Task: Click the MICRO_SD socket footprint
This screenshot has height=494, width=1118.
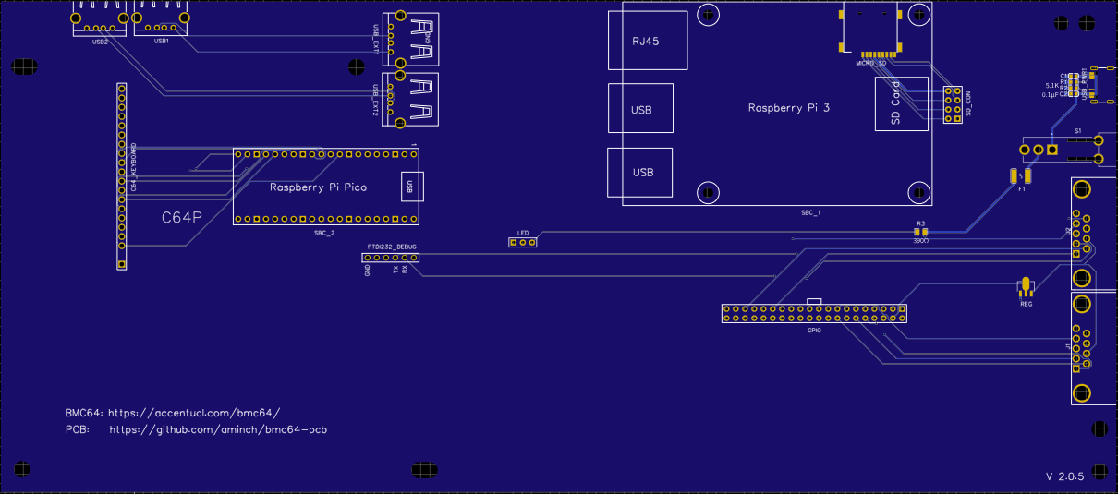Action: pos(869,30)
